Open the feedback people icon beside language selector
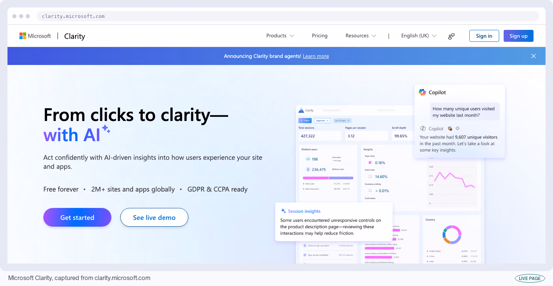The image size is (553, 286). (451, 36)
